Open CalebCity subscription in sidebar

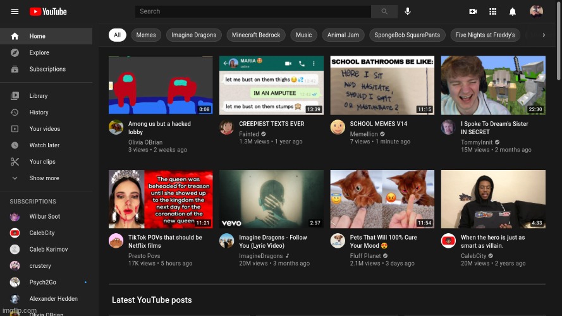pos(46,233)
